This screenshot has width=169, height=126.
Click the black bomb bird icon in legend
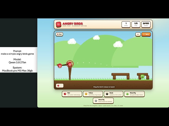[x=107, y=94]
